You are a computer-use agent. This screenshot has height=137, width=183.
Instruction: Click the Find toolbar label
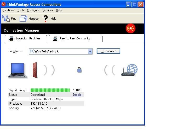click(14, 19)
